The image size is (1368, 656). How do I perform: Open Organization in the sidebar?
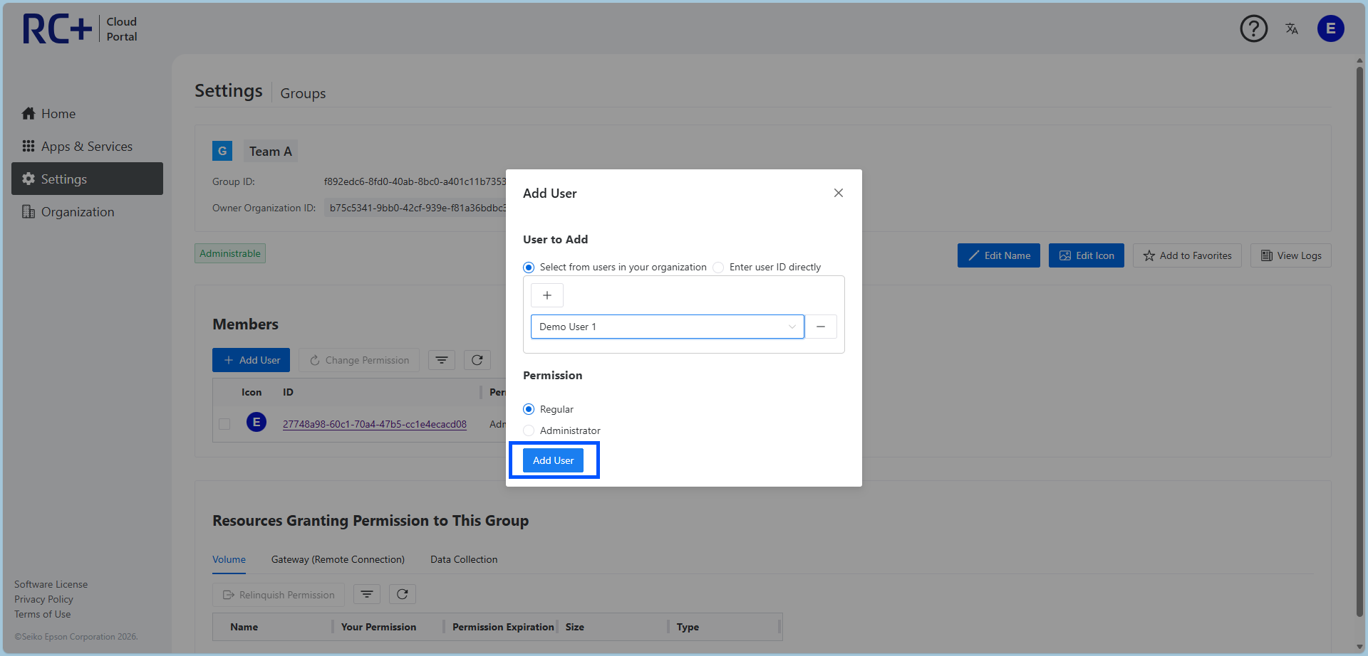pos(87,212)
